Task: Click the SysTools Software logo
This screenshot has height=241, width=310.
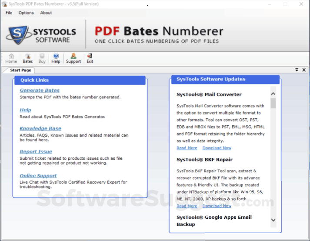Action: [x=41, y=35]
